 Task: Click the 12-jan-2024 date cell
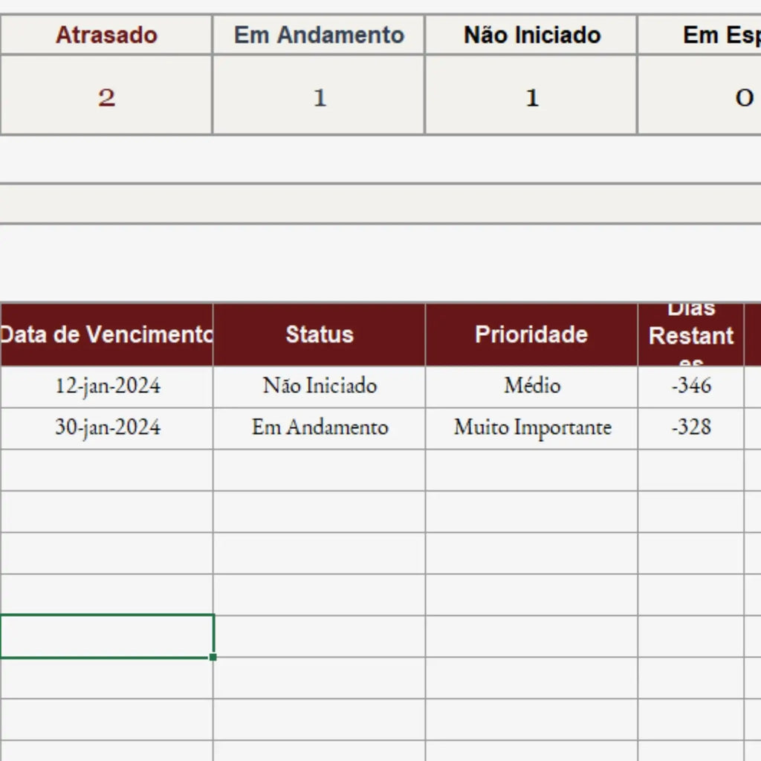click(x=106, y=386)
